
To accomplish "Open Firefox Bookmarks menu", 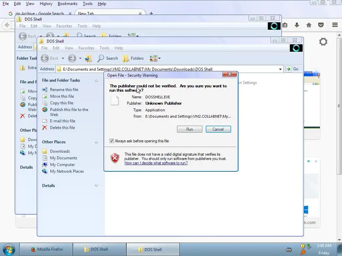I will click(x=67, y=4).
